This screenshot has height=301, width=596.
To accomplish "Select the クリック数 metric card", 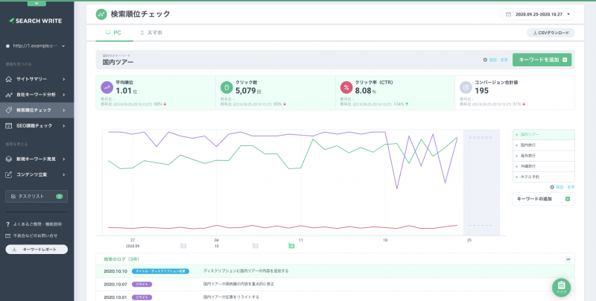I will coord(276,92).
